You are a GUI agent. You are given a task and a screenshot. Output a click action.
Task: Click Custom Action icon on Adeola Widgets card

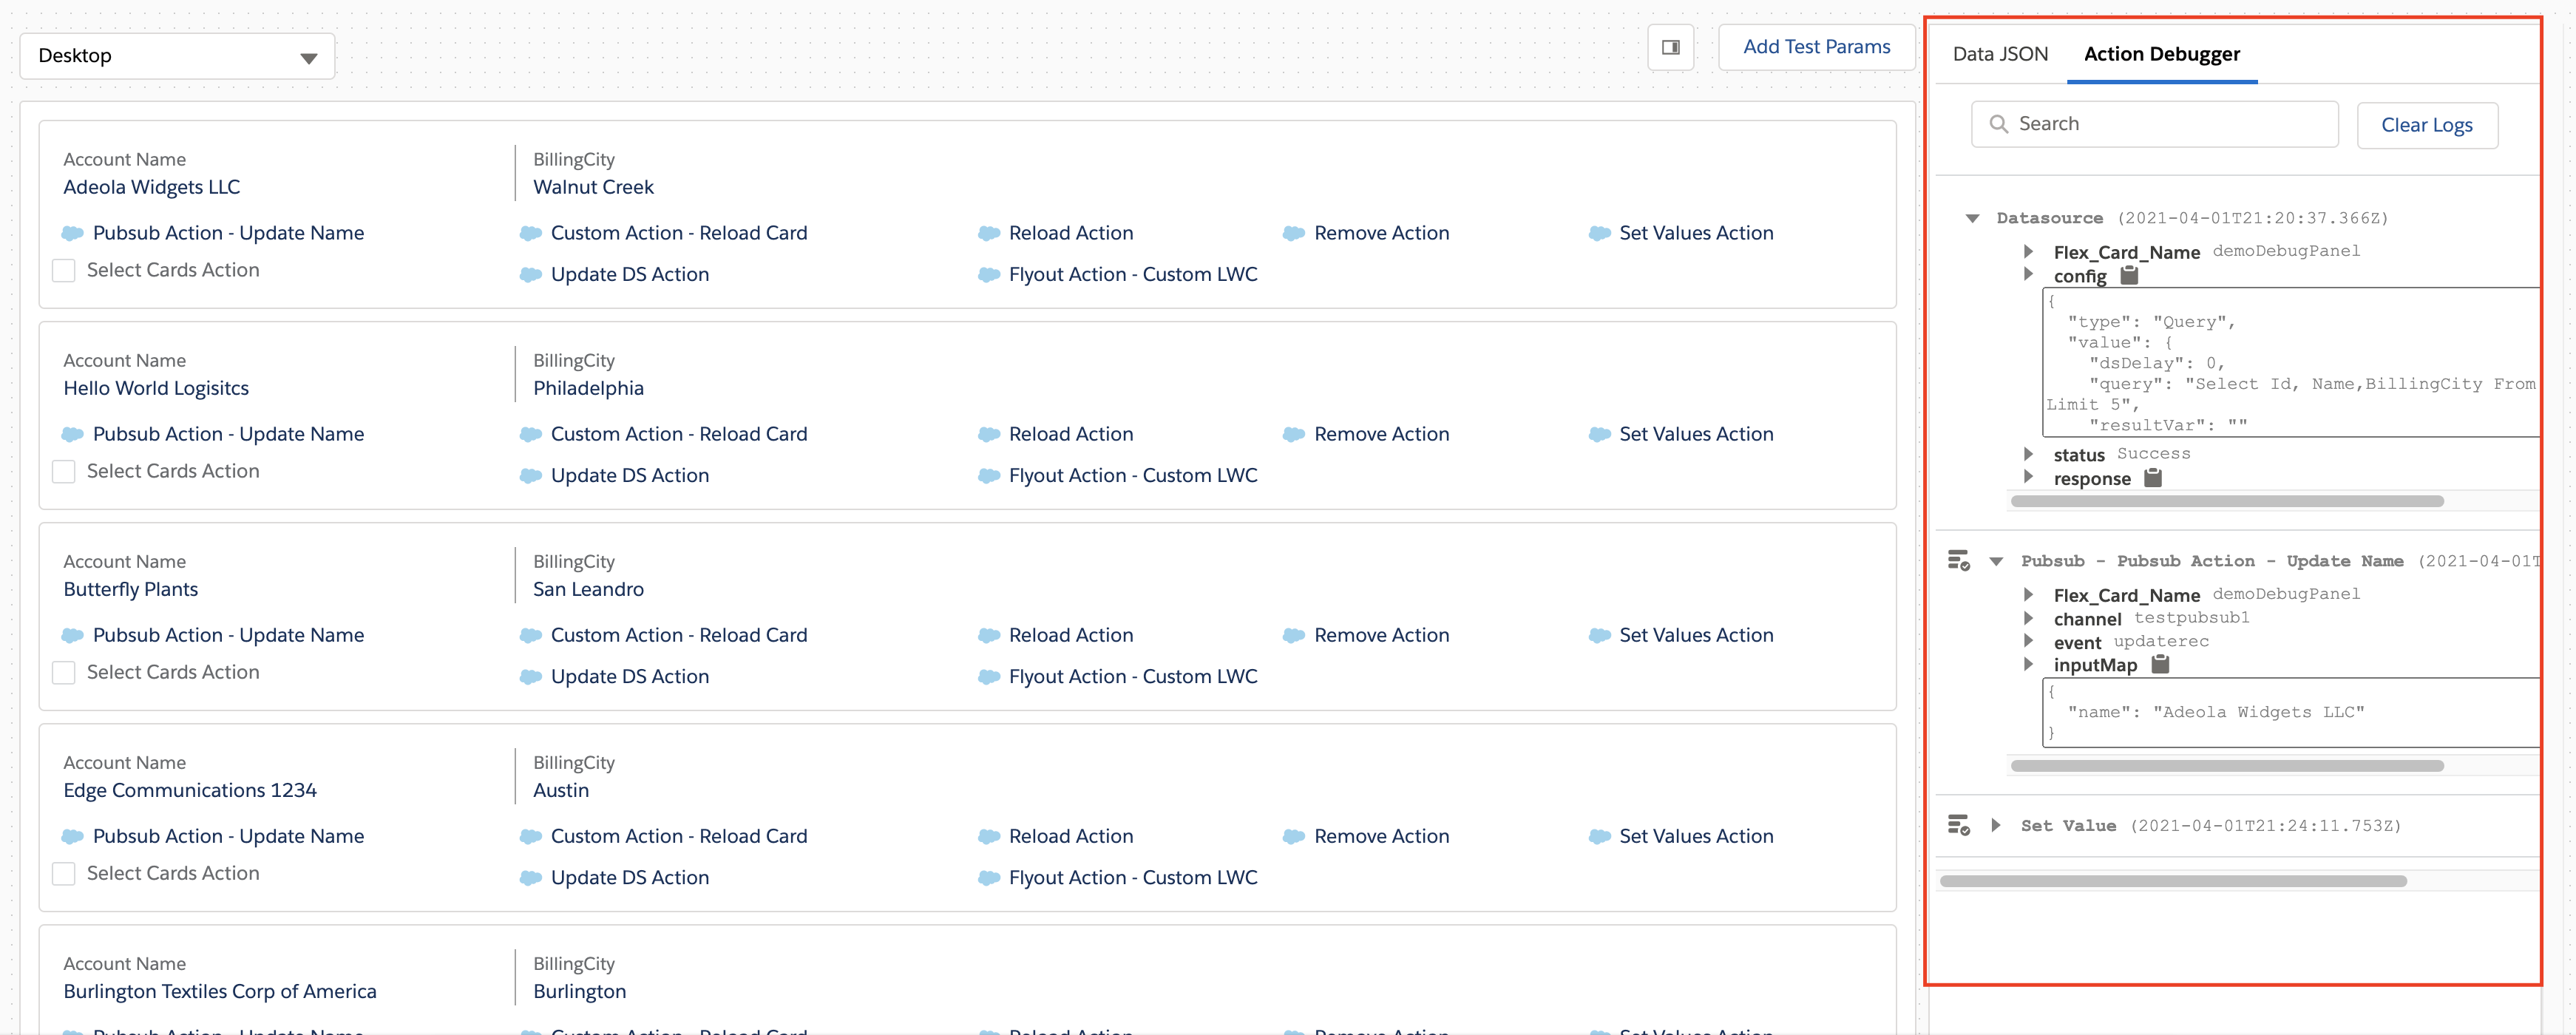tap(530, 233)
